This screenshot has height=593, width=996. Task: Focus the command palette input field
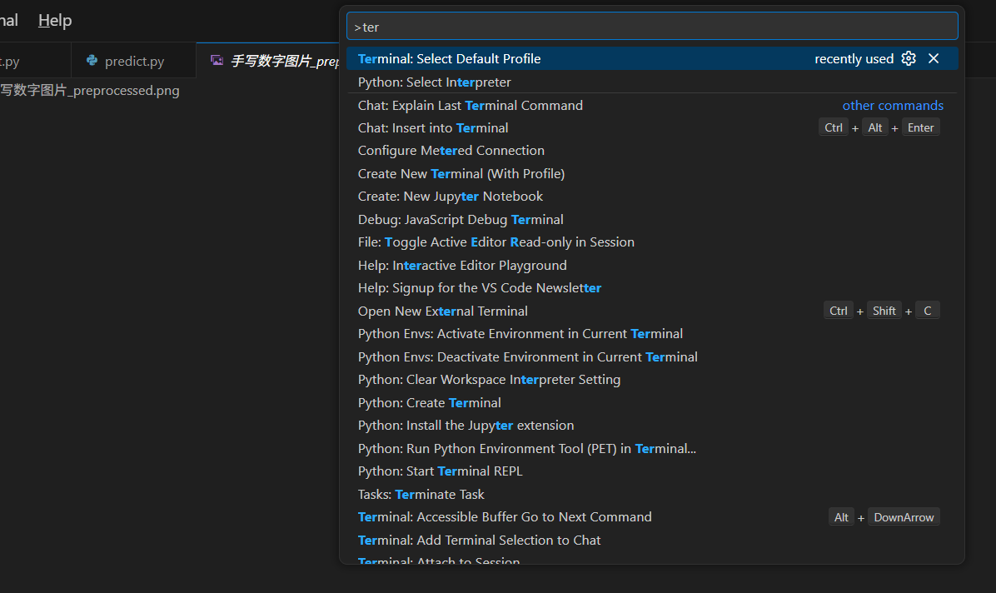[x=652, y=27]
